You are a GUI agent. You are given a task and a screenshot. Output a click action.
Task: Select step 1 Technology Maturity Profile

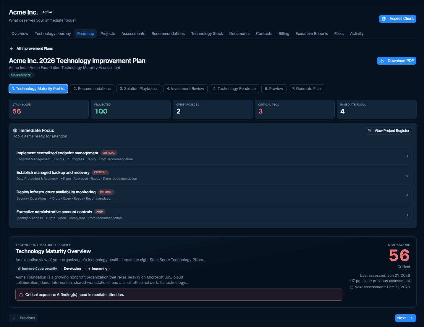click(x=38, y=89)
